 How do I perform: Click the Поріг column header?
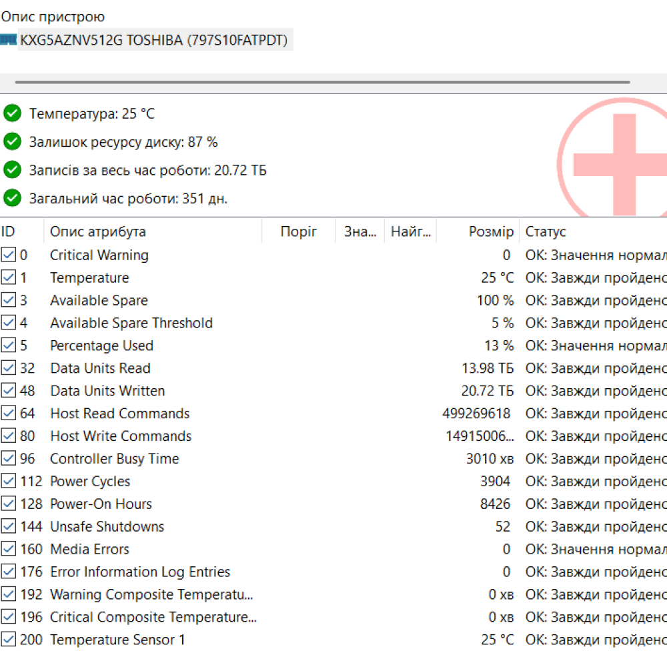click(298, 231)
